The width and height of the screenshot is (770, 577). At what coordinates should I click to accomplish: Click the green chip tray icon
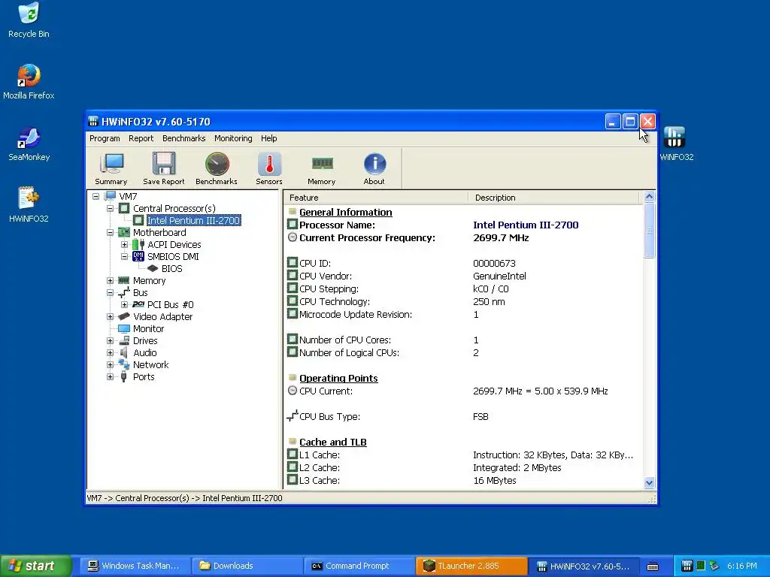click(x=701, y=566)
